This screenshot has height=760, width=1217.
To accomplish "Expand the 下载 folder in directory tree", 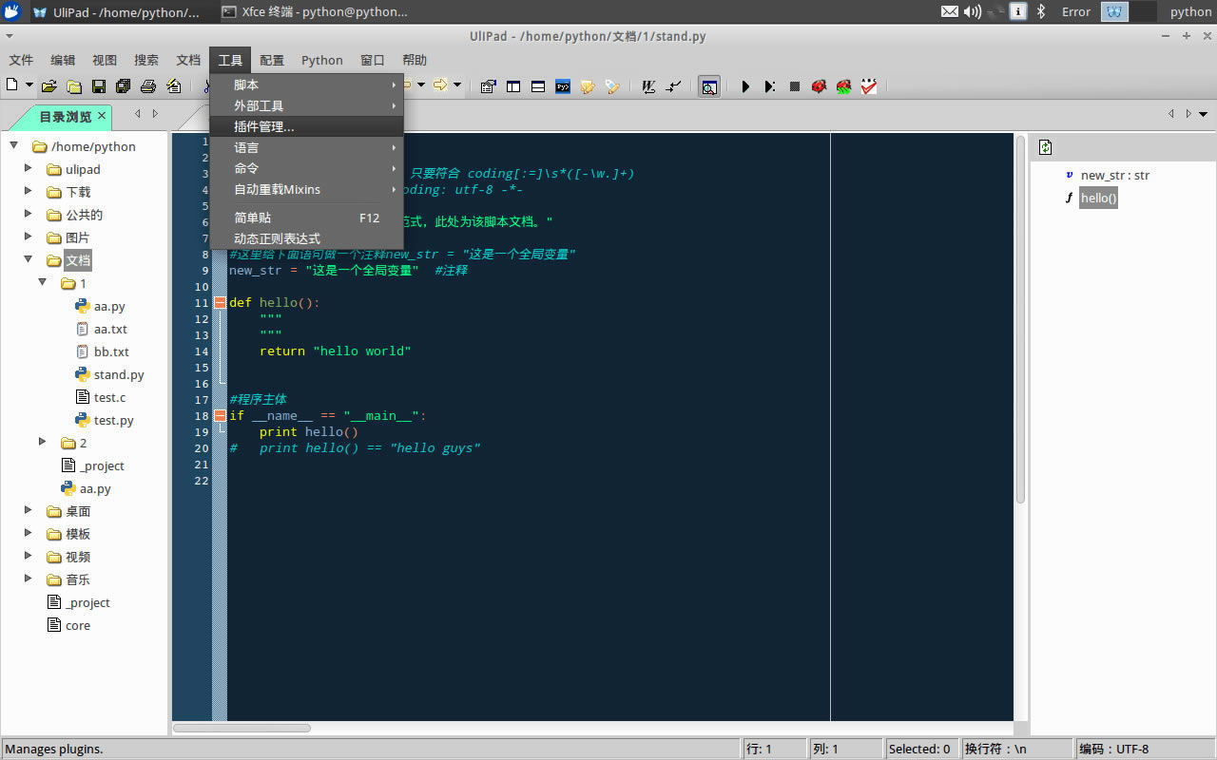I will click(29, 192).
